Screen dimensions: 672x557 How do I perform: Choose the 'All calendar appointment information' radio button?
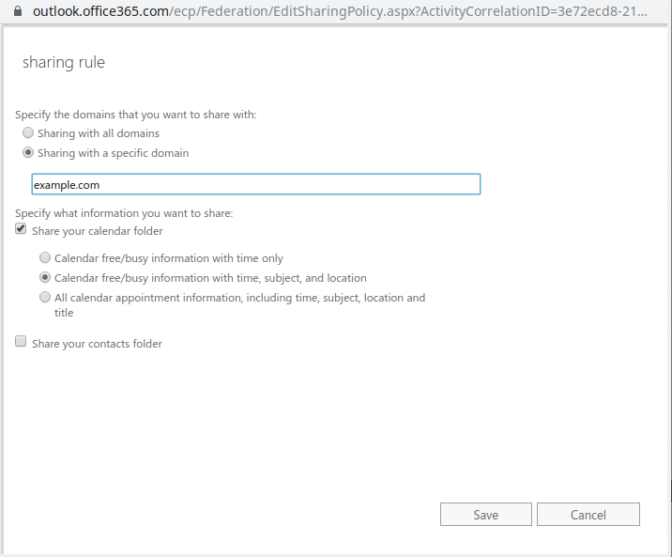coord(44,297)
